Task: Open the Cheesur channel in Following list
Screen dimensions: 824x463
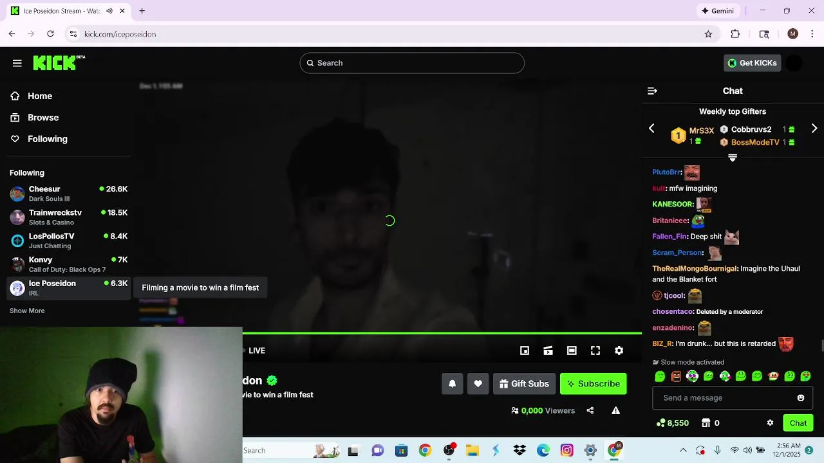Action: [68, 194]
